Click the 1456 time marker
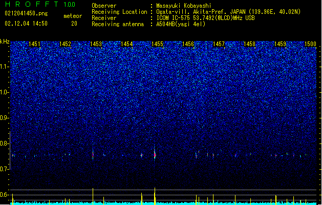322x205 pixels. tap(188, 44)
